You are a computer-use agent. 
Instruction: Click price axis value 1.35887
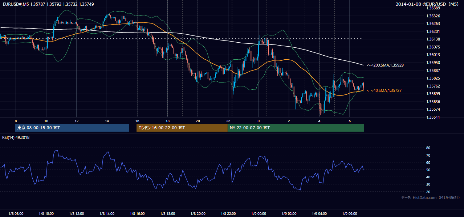(x=433, y=71)
